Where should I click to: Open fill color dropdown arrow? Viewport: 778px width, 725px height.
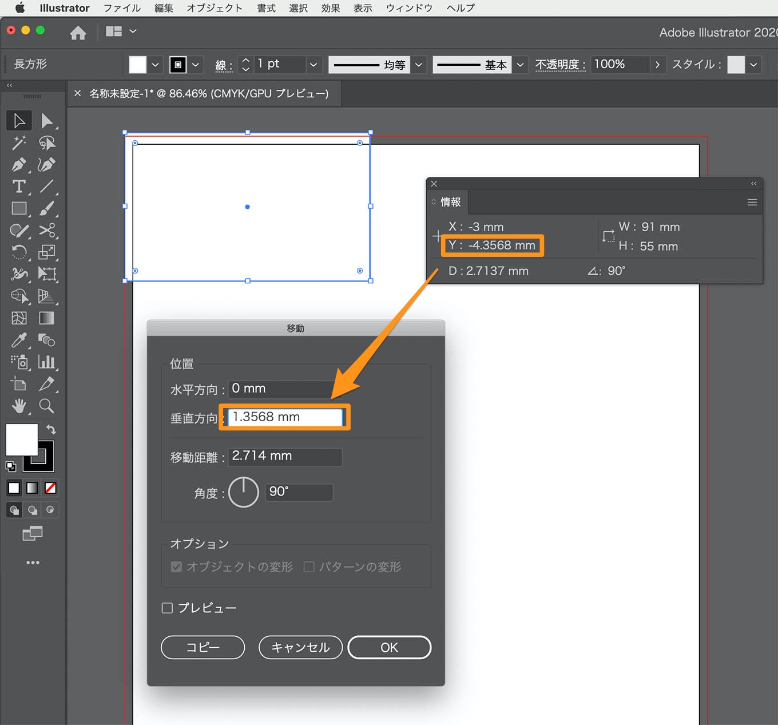pos(155,65)
